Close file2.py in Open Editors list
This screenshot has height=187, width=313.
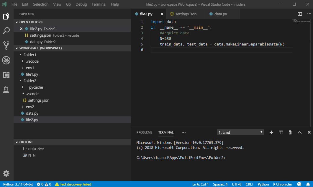pyautogui.click(x=21, y=29)
